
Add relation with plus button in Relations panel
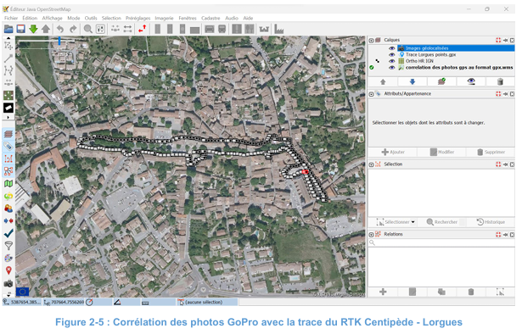coord(383,292)
